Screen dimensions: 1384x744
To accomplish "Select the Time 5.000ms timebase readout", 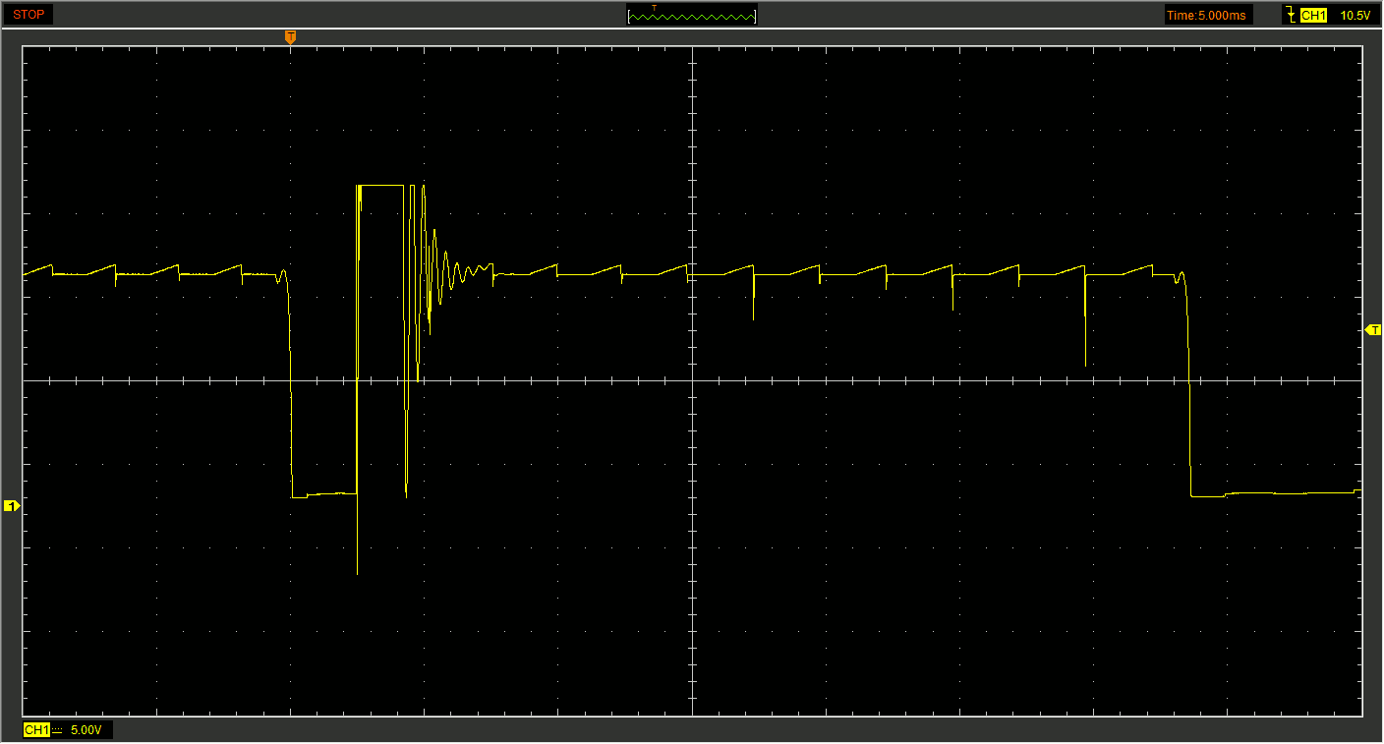I will pyautogui.click(x=1207, y=15).
